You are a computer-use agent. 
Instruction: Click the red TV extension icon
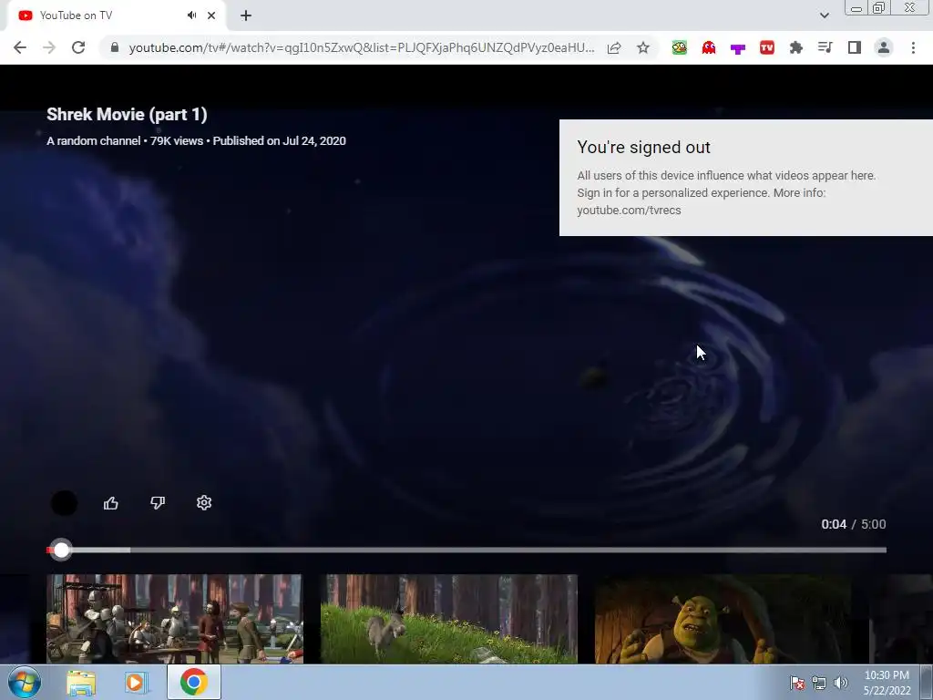(767, 47)
